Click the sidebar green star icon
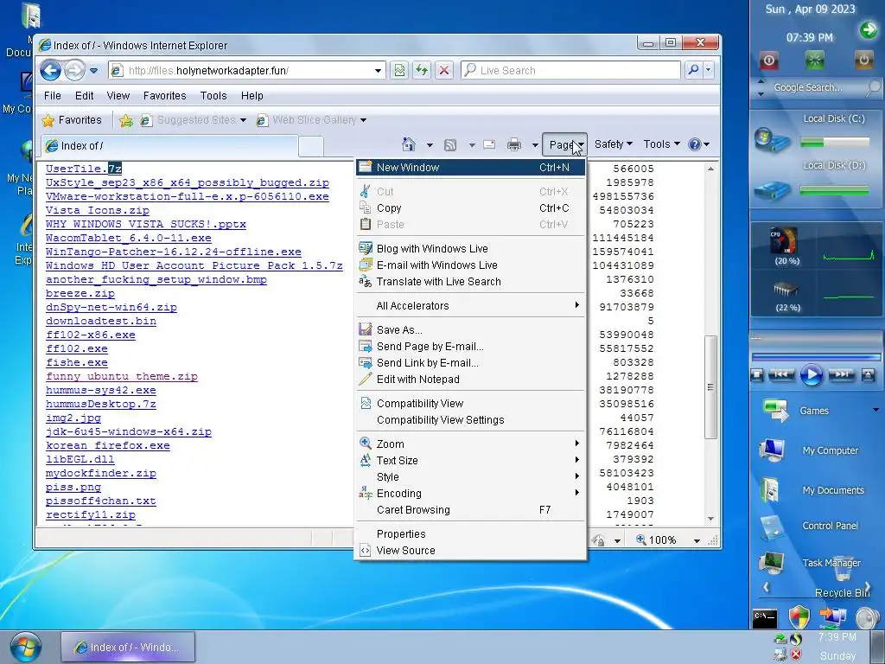The height and width of the screenshot is (664, 885). [x=814, y=60]
